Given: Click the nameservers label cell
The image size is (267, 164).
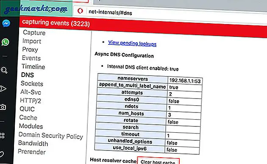Looking at the screenshot, I should (133, 79).
